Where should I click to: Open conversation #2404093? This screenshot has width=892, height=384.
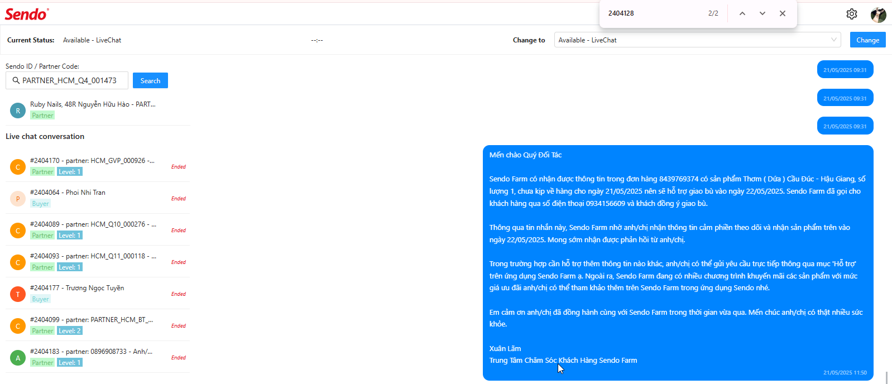click(x=98, y=262)
